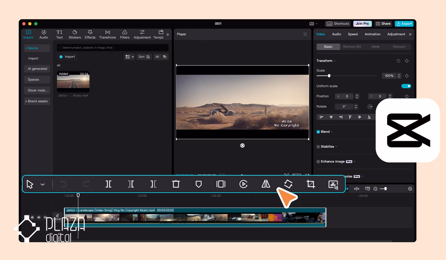Click the Reverse playback icon
This screenshot has height=260, width=446.
[243, 184]
